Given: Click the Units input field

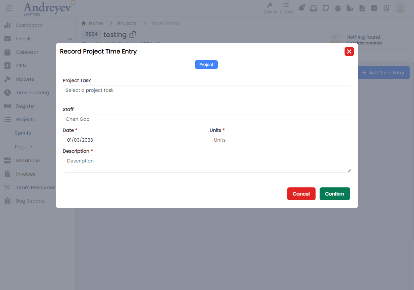Looking at the screenshot, I should click(x=280, y=140).
